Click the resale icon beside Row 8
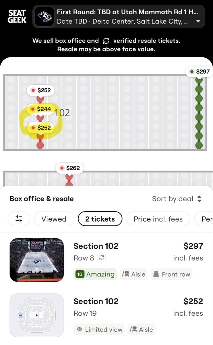This screenshot has width=213, height=345. pos(101,258)
